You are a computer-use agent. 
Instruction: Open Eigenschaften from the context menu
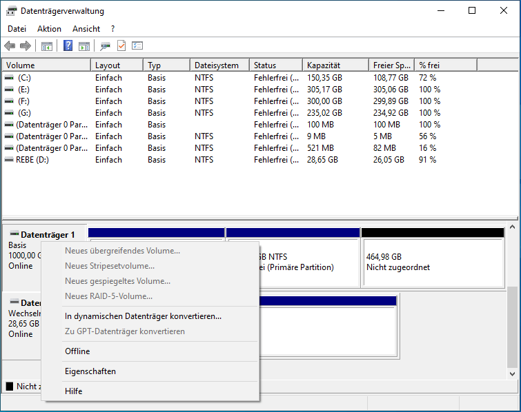coord(90,371)
